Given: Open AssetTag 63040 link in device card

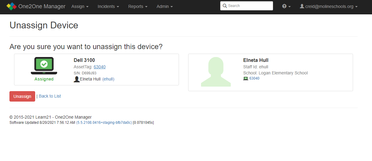Looking at the screenshot, I should [x=100, y=67].
